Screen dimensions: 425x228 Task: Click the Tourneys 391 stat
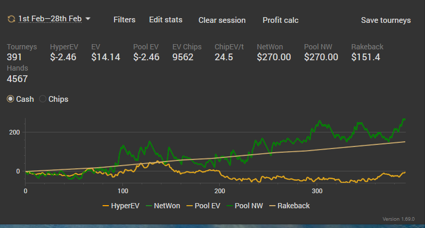(x=22, y=52)
